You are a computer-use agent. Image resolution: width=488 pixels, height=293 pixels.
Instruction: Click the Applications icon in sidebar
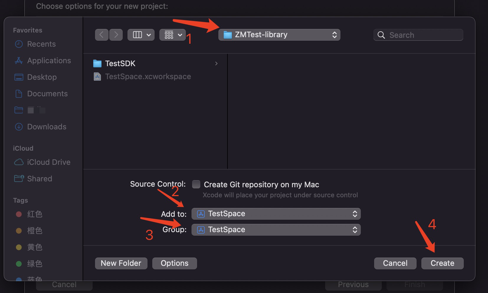point(19,61)
